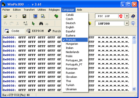Click the A-to-B swap icon
Screen dimensions: 139x98
point(25,23)
